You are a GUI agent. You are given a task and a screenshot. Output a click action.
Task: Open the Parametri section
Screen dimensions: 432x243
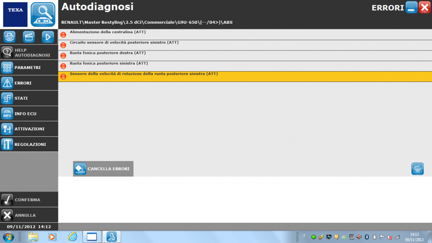[x=29, y=67]
